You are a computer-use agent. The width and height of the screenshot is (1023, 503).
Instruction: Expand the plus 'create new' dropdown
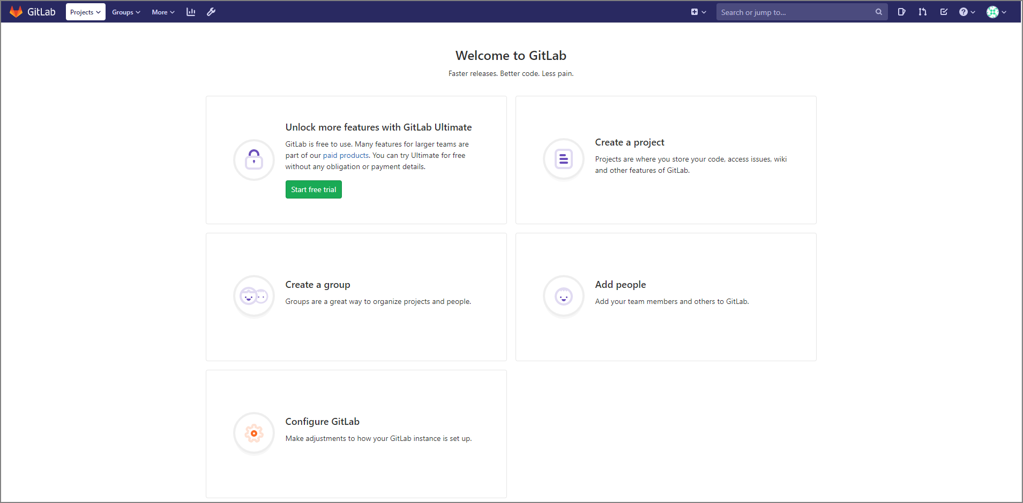click(698, 12)
